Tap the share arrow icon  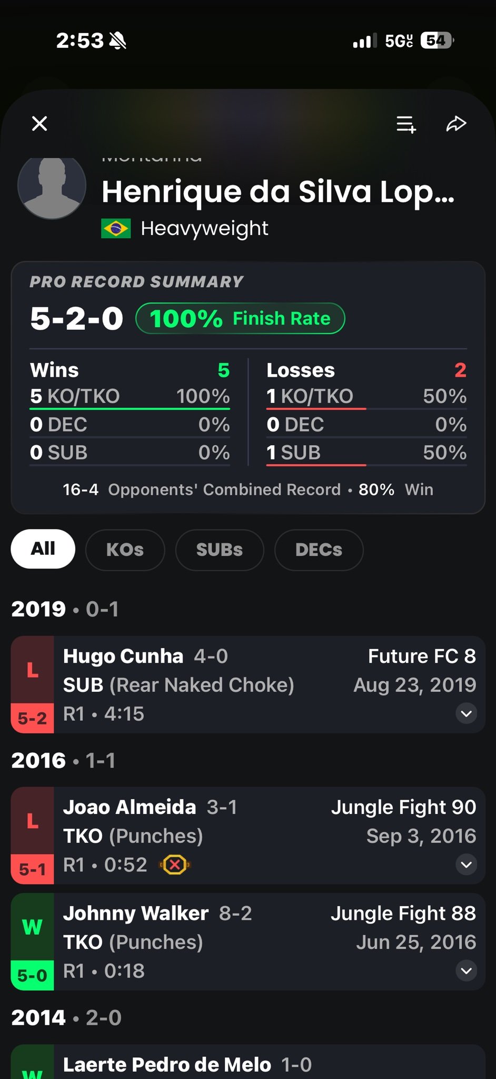tap(456, 124)
